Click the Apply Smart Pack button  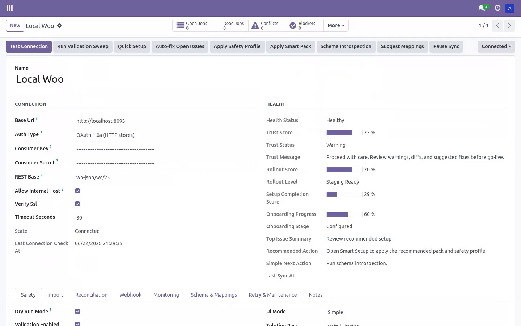coord(291,46)
